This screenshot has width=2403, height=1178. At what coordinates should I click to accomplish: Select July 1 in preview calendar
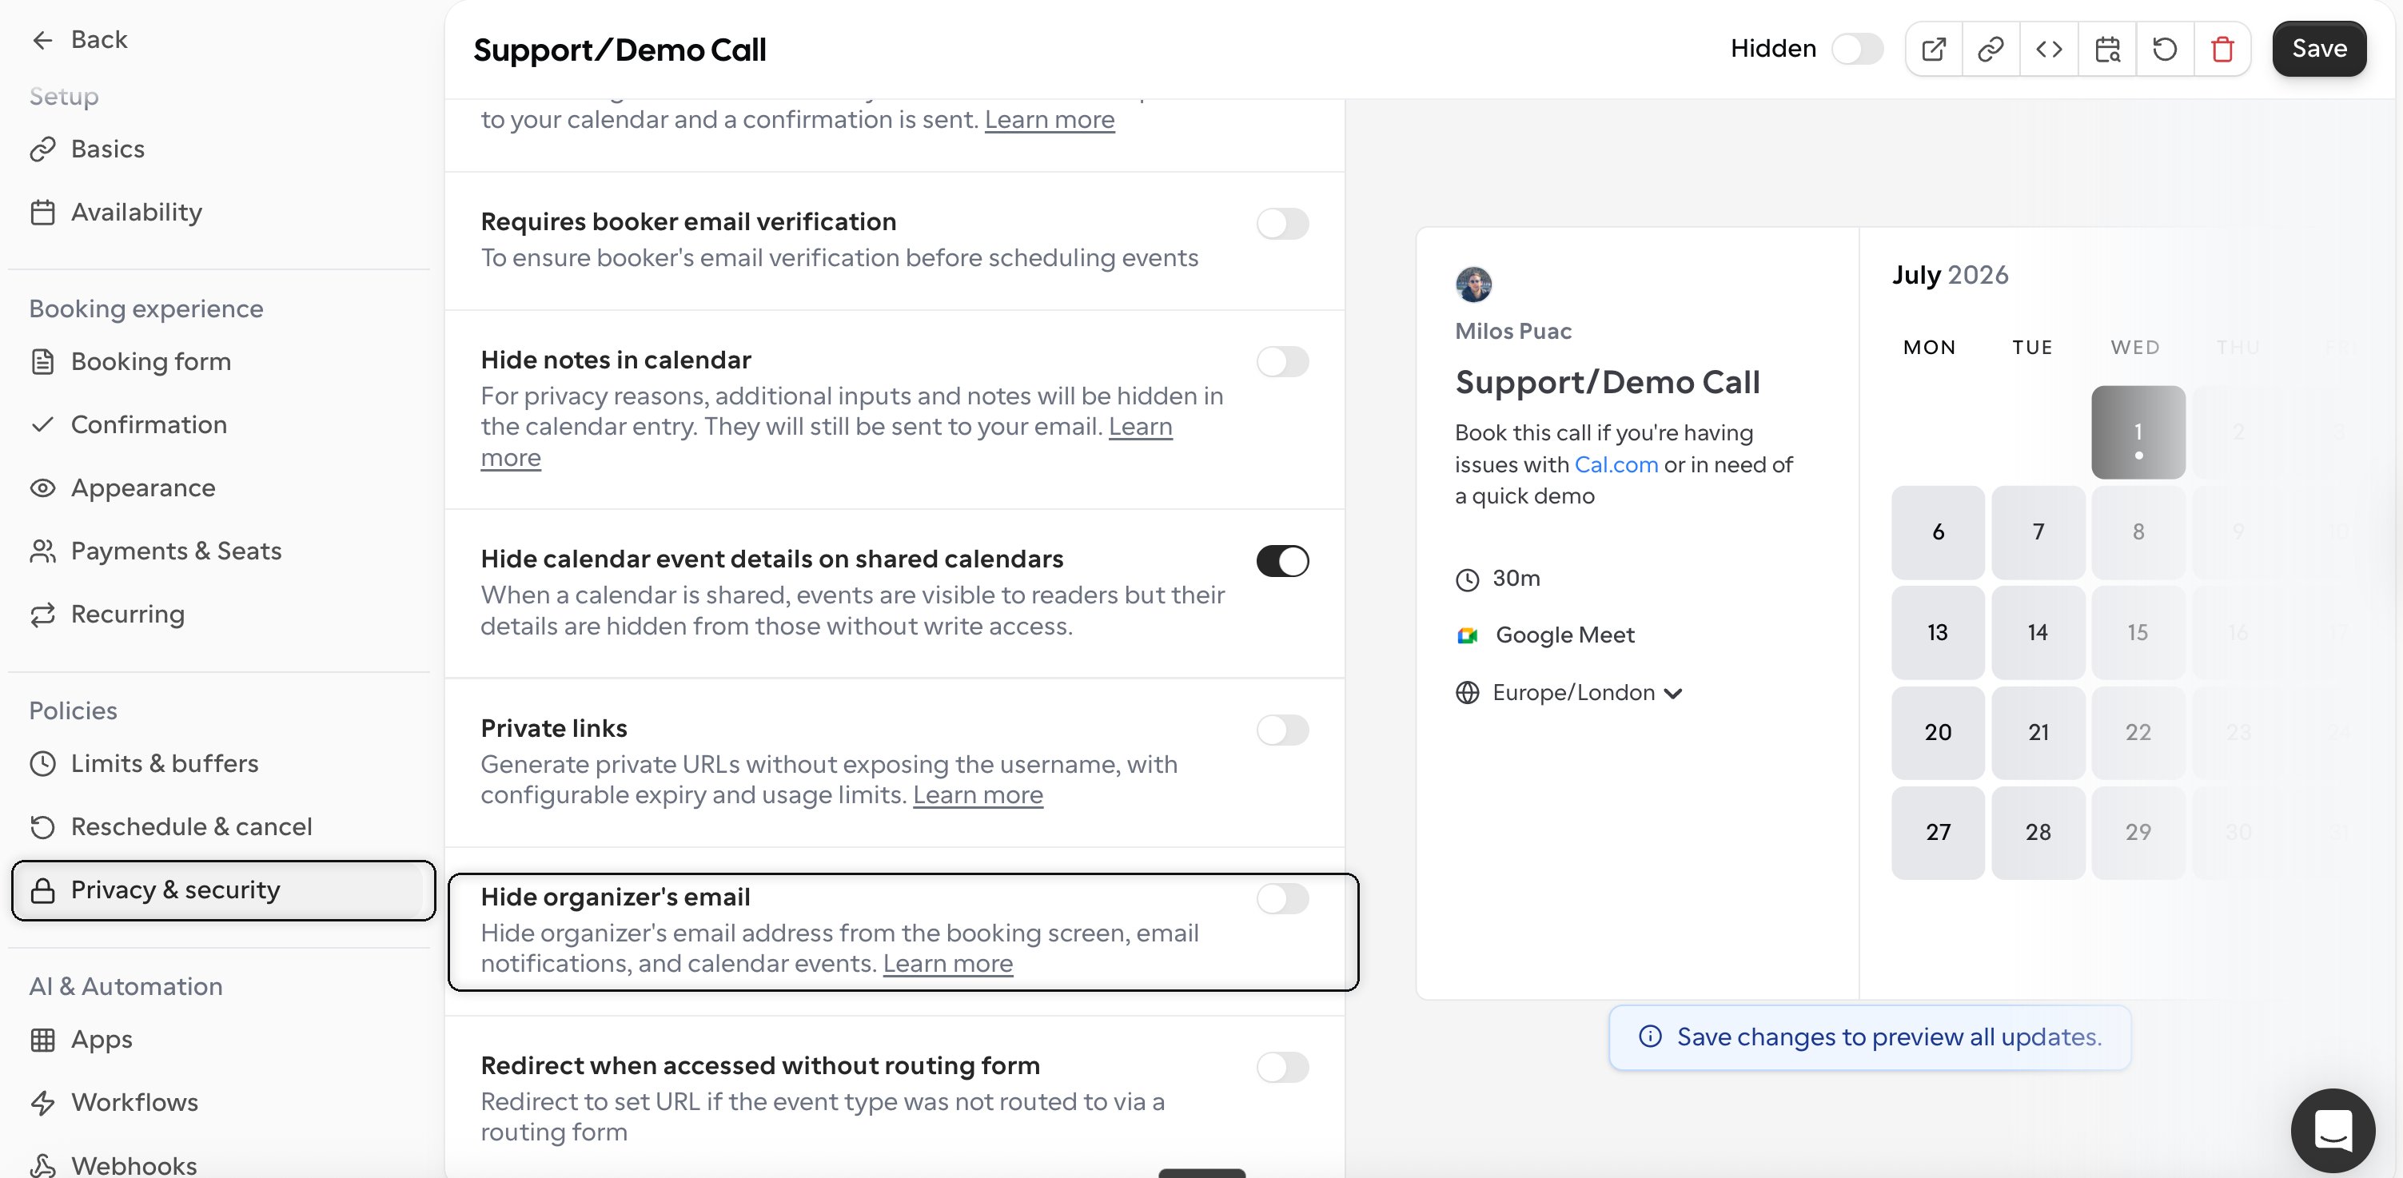click(2137, 433)
